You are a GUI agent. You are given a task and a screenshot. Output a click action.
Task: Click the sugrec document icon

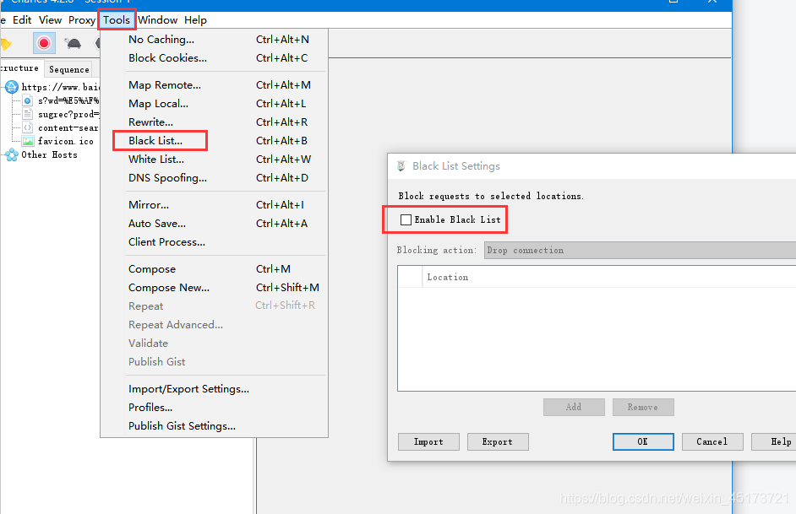coord(28,114)
